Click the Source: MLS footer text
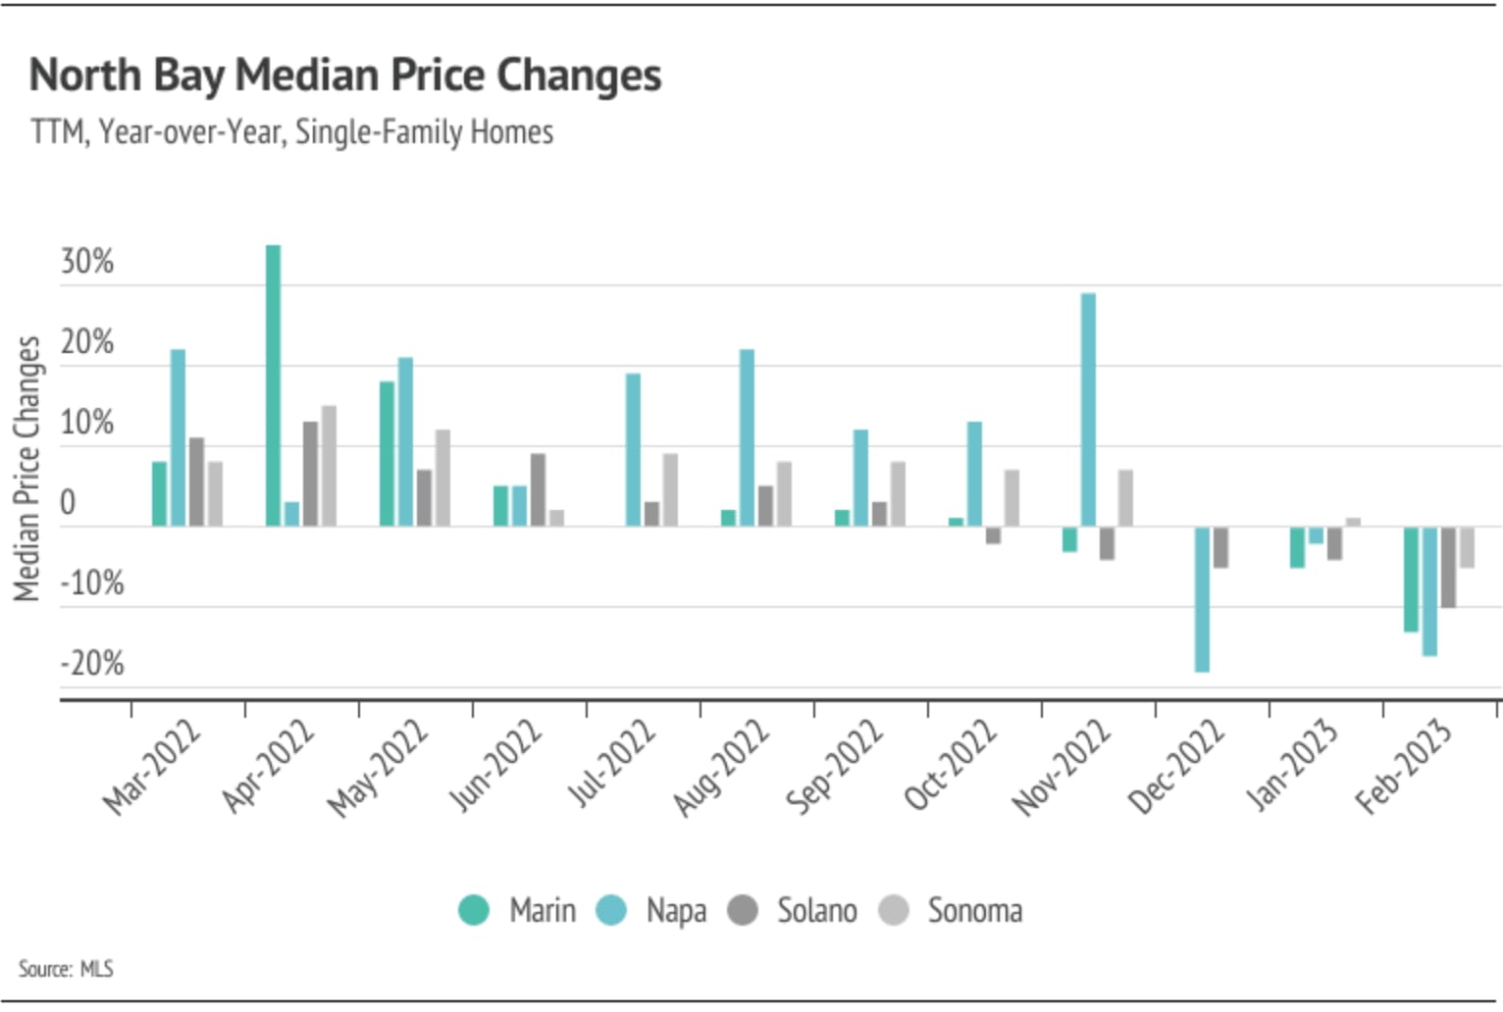This screenshot has height=1012, width=1503. 66,969
